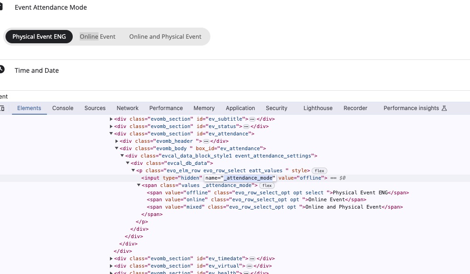The width and height of the screenshot is (470, 274).
Task: Click the flex badge on the values span
Action: pos(267,186)
